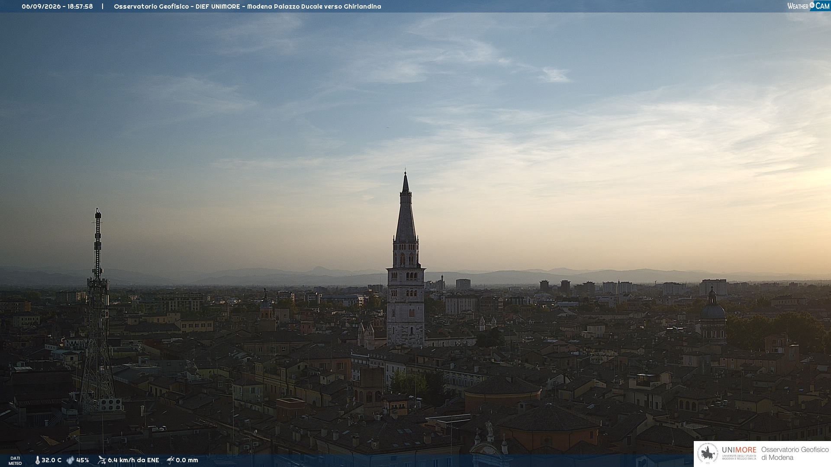Click the rain umbrella icon

(x=170, y=460)
